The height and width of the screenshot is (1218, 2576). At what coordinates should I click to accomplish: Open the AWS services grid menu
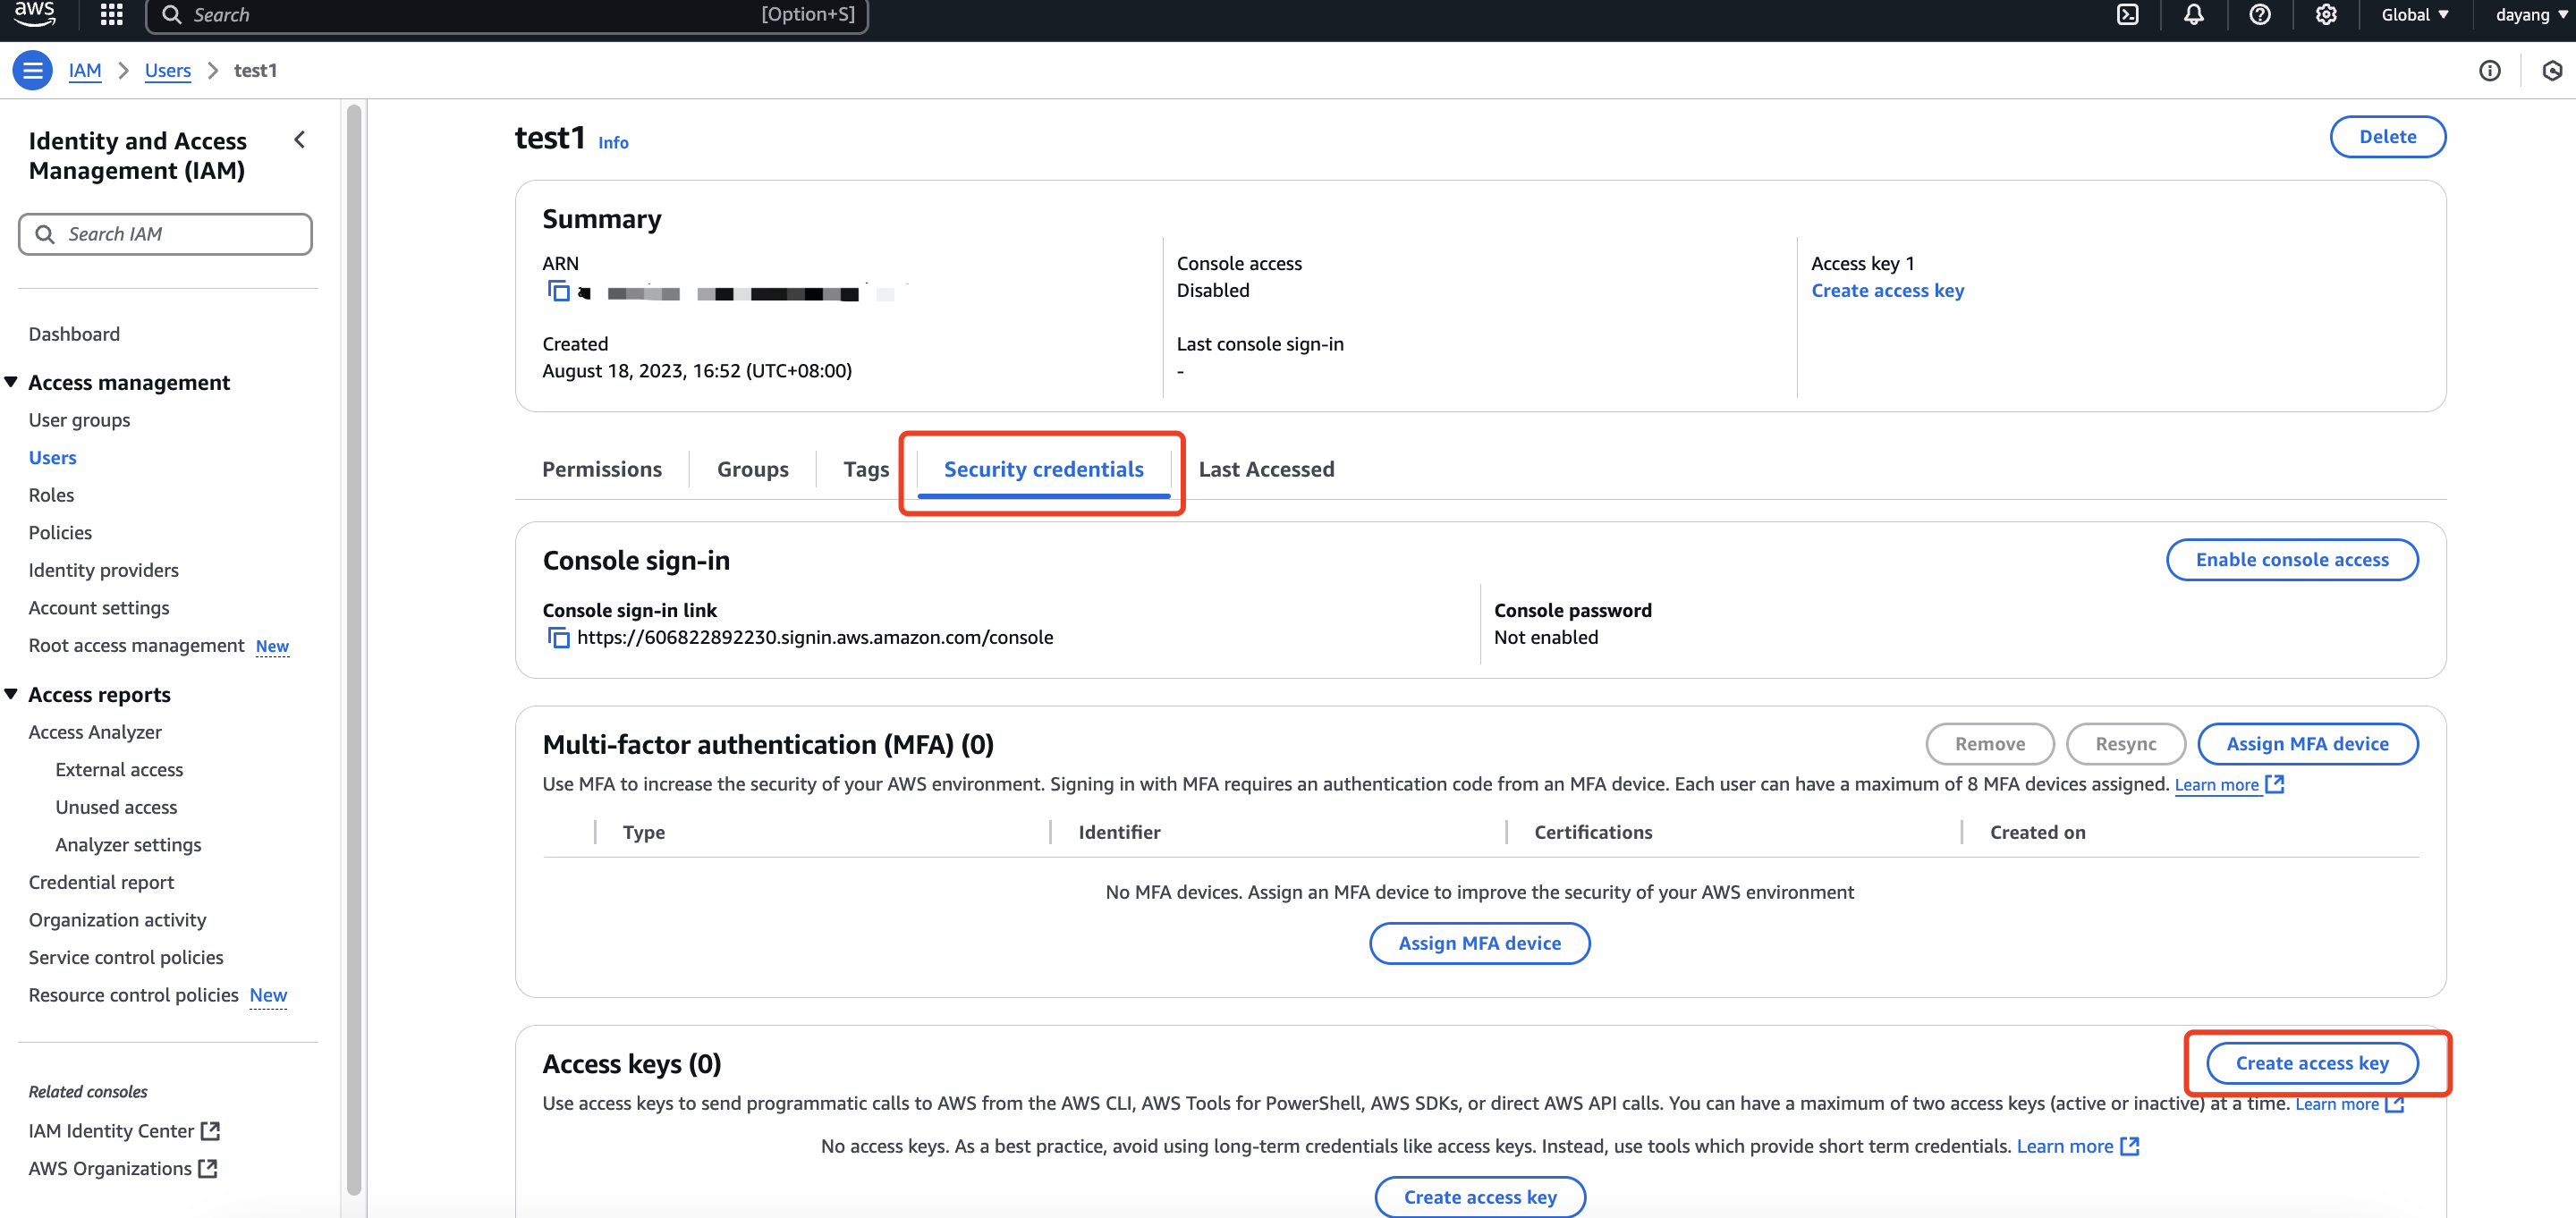click(111, 14)
